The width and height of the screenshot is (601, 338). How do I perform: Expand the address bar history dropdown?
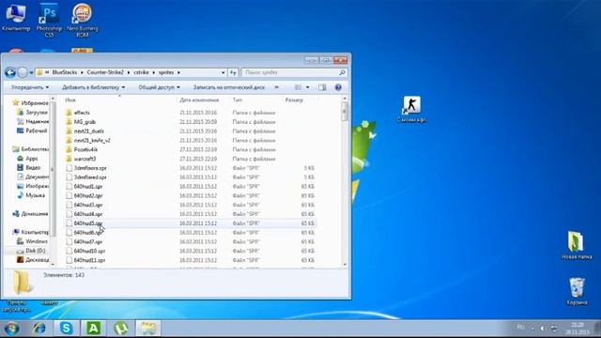pos(223,72)
